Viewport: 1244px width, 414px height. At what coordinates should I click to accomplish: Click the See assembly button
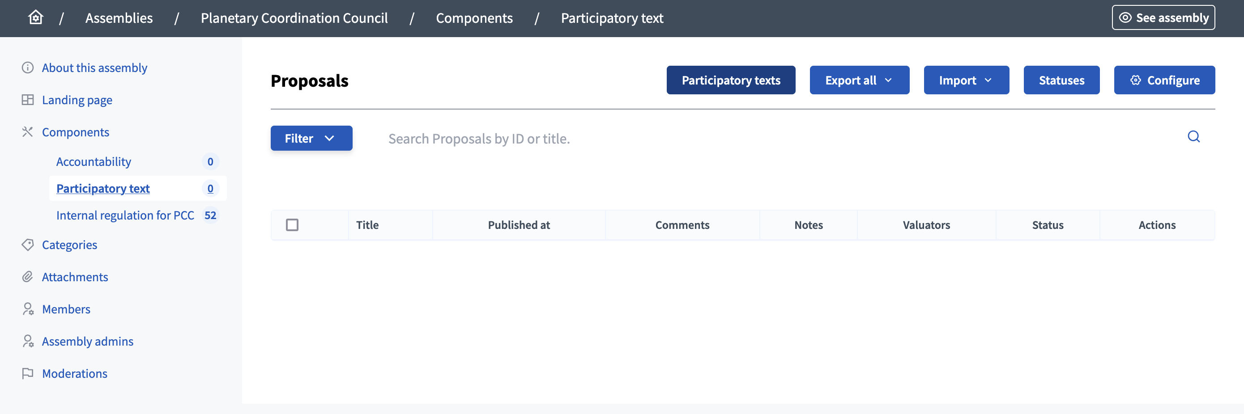[x=1163, y=17]
